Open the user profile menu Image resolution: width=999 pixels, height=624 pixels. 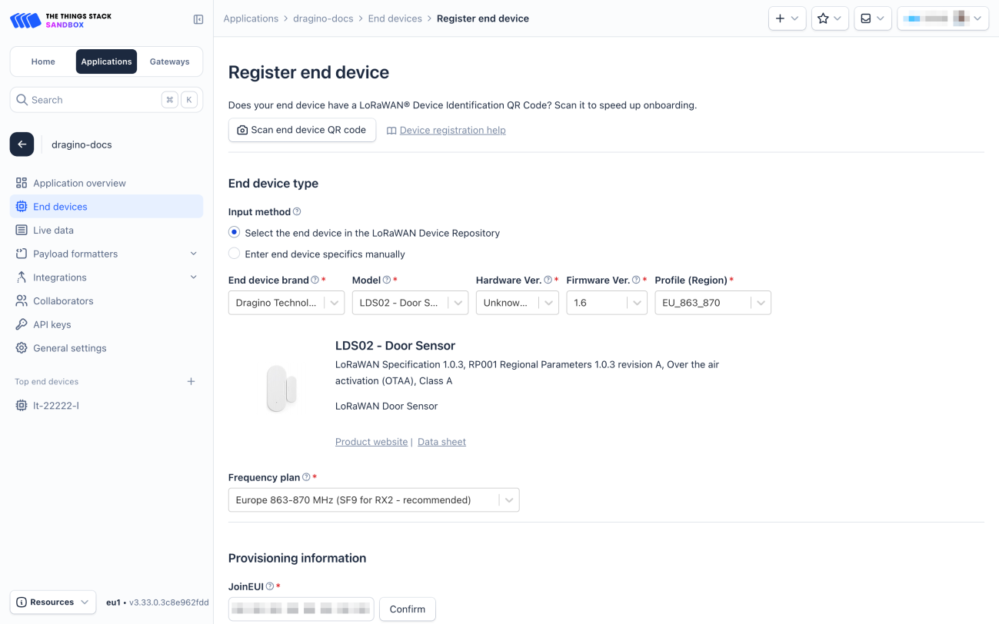pyautogui.click(x=943, y=18)
